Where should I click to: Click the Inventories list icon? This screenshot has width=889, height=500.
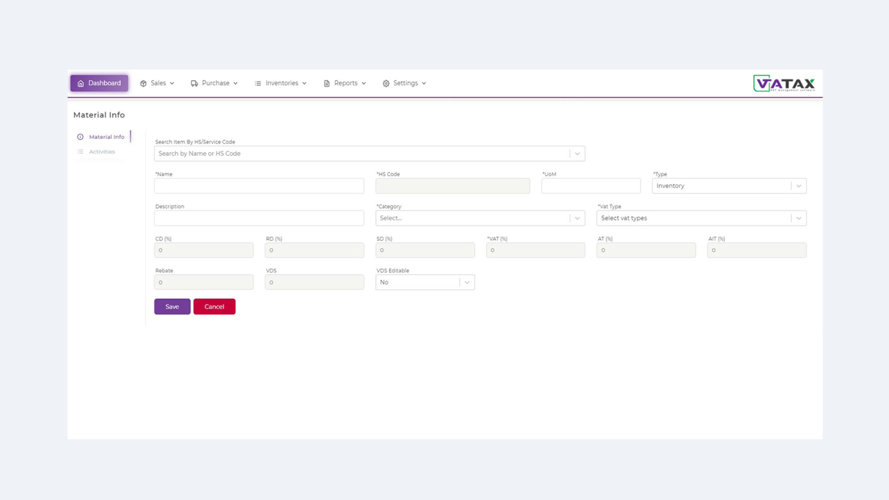coord(258,83)
